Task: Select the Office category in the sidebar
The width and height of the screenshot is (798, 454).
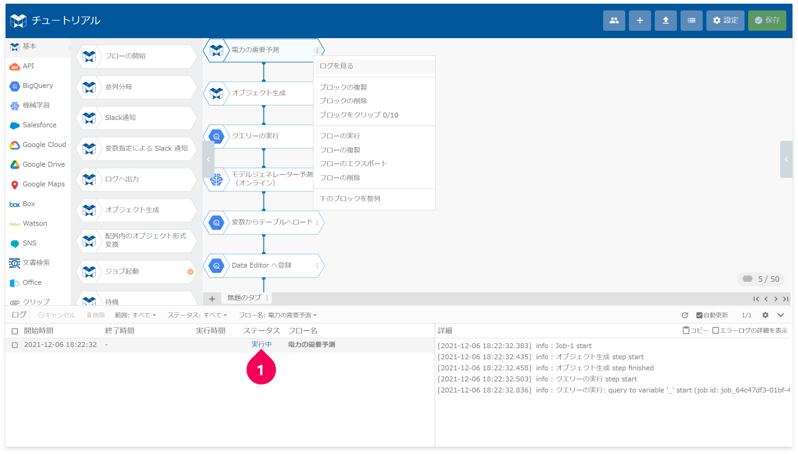Action: (x=38, y=282)
